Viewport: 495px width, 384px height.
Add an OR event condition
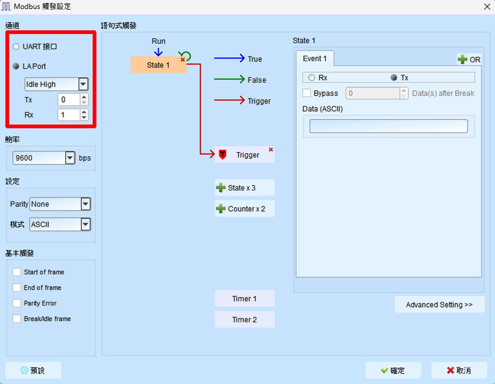pyautogui.click(x=469, y=59)
